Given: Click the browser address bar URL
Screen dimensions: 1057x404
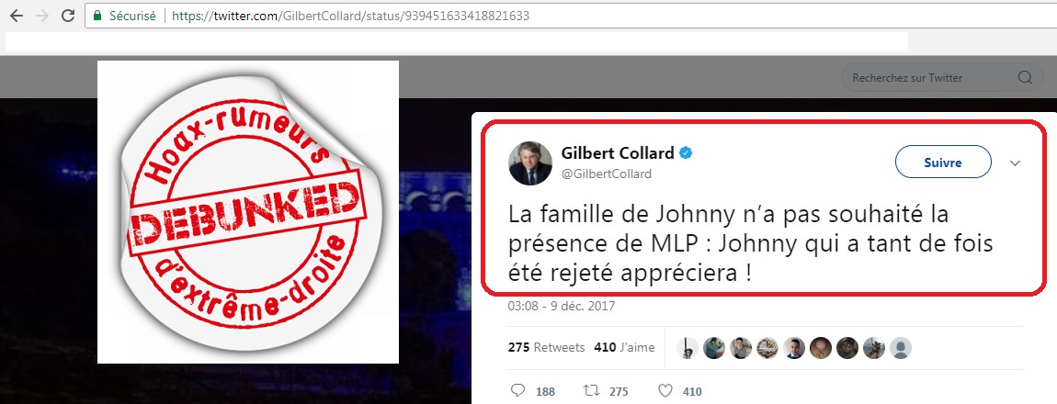Looking at the screenshot, I should coord(350,16).
